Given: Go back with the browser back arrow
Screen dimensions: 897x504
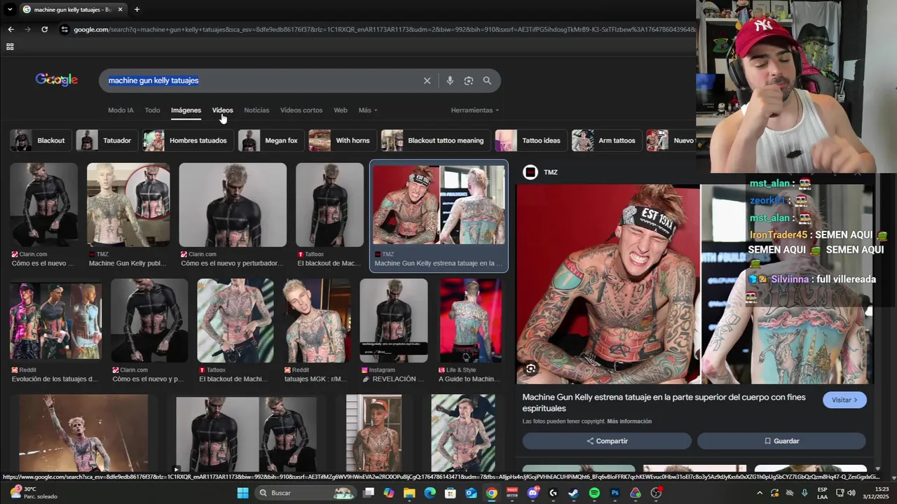Looking at the screenshot, I should point(11,29).
